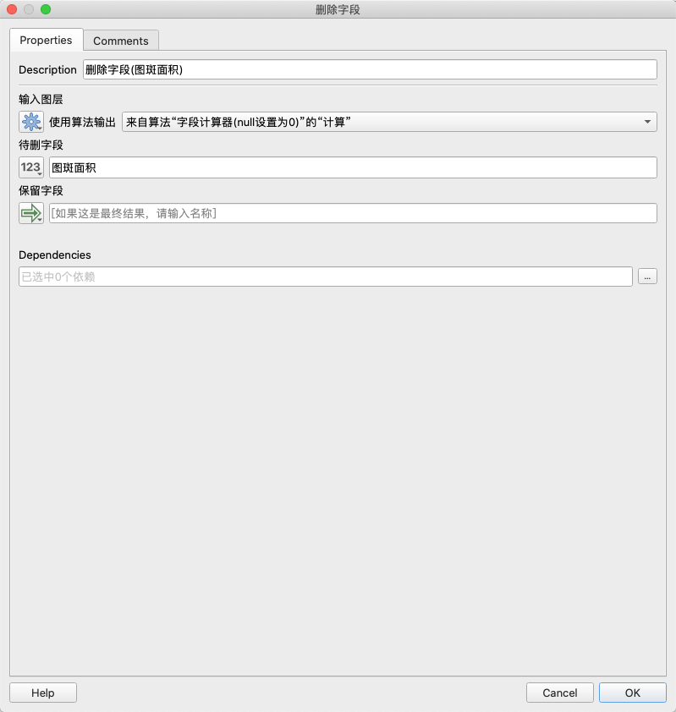
Task: Click the gear icon for input layer source
Action: pyautogui.click(x=30, y=122)
